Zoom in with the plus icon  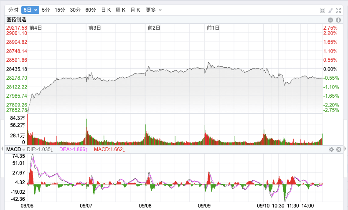point(339,20)
